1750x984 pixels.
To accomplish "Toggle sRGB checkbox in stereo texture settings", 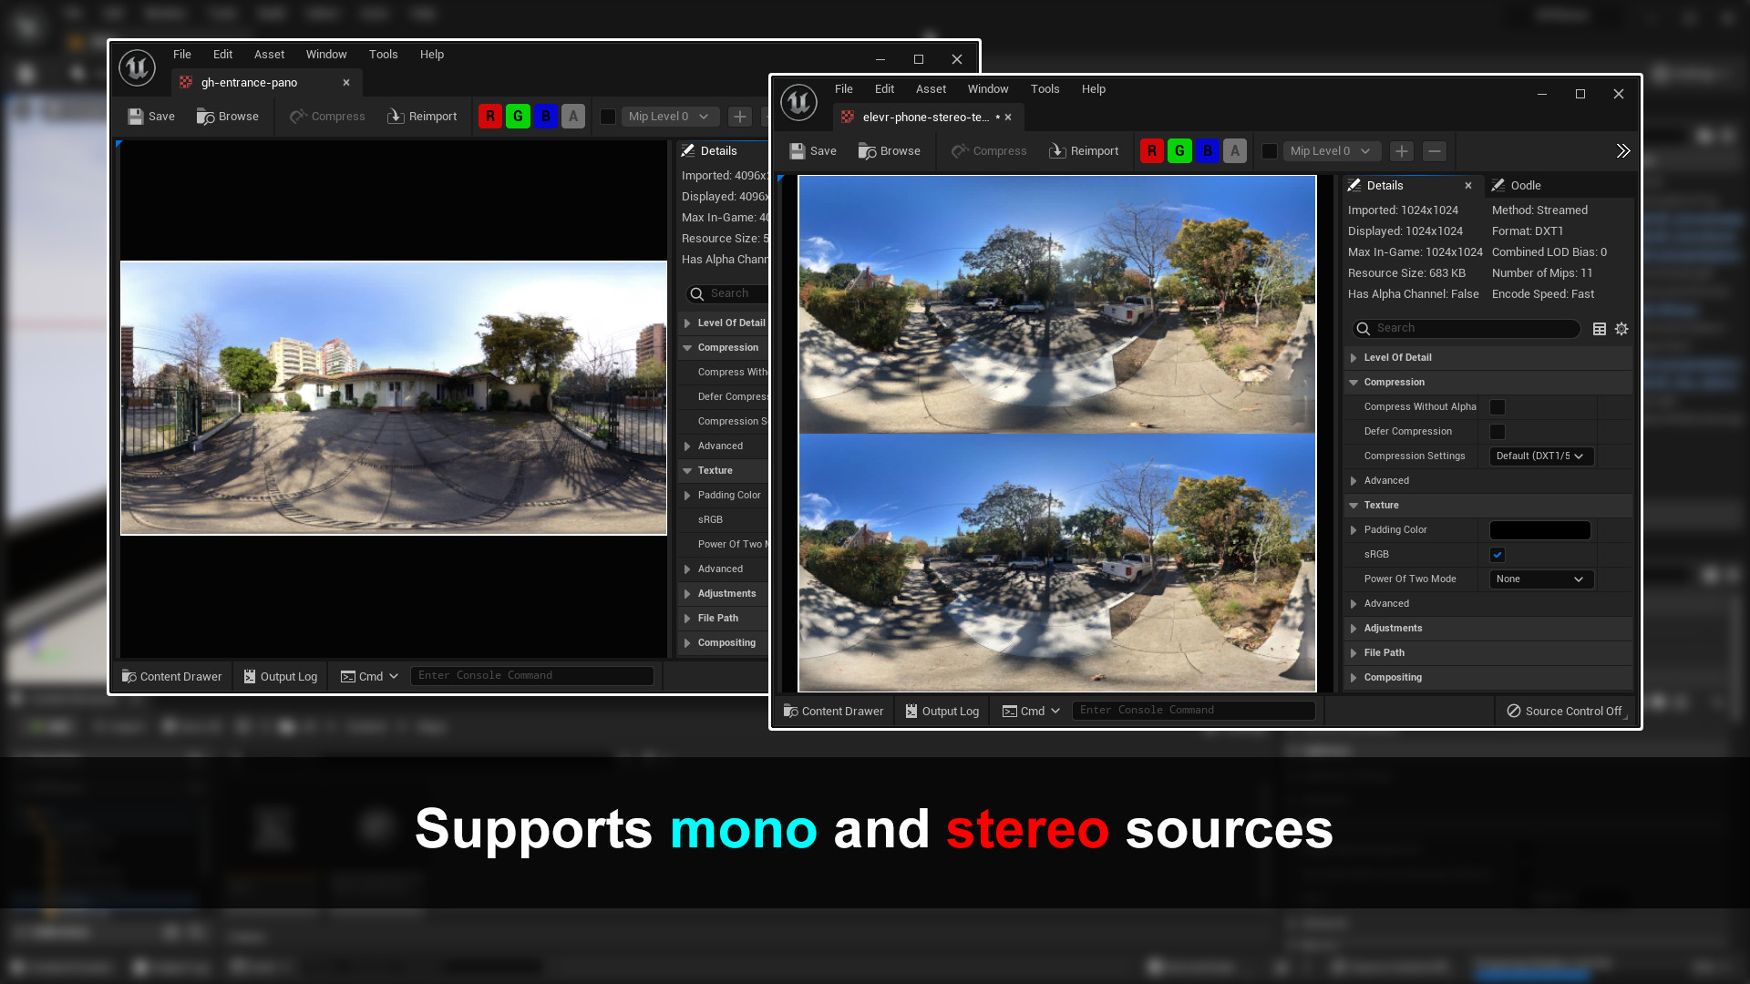I will click(x=1498, y=554).
